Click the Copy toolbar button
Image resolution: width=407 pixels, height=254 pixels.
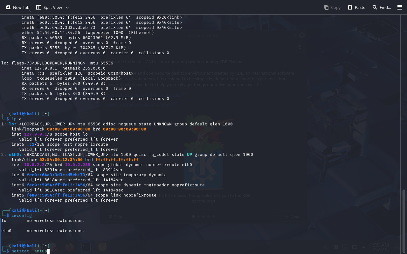click(x=332, y=7)
